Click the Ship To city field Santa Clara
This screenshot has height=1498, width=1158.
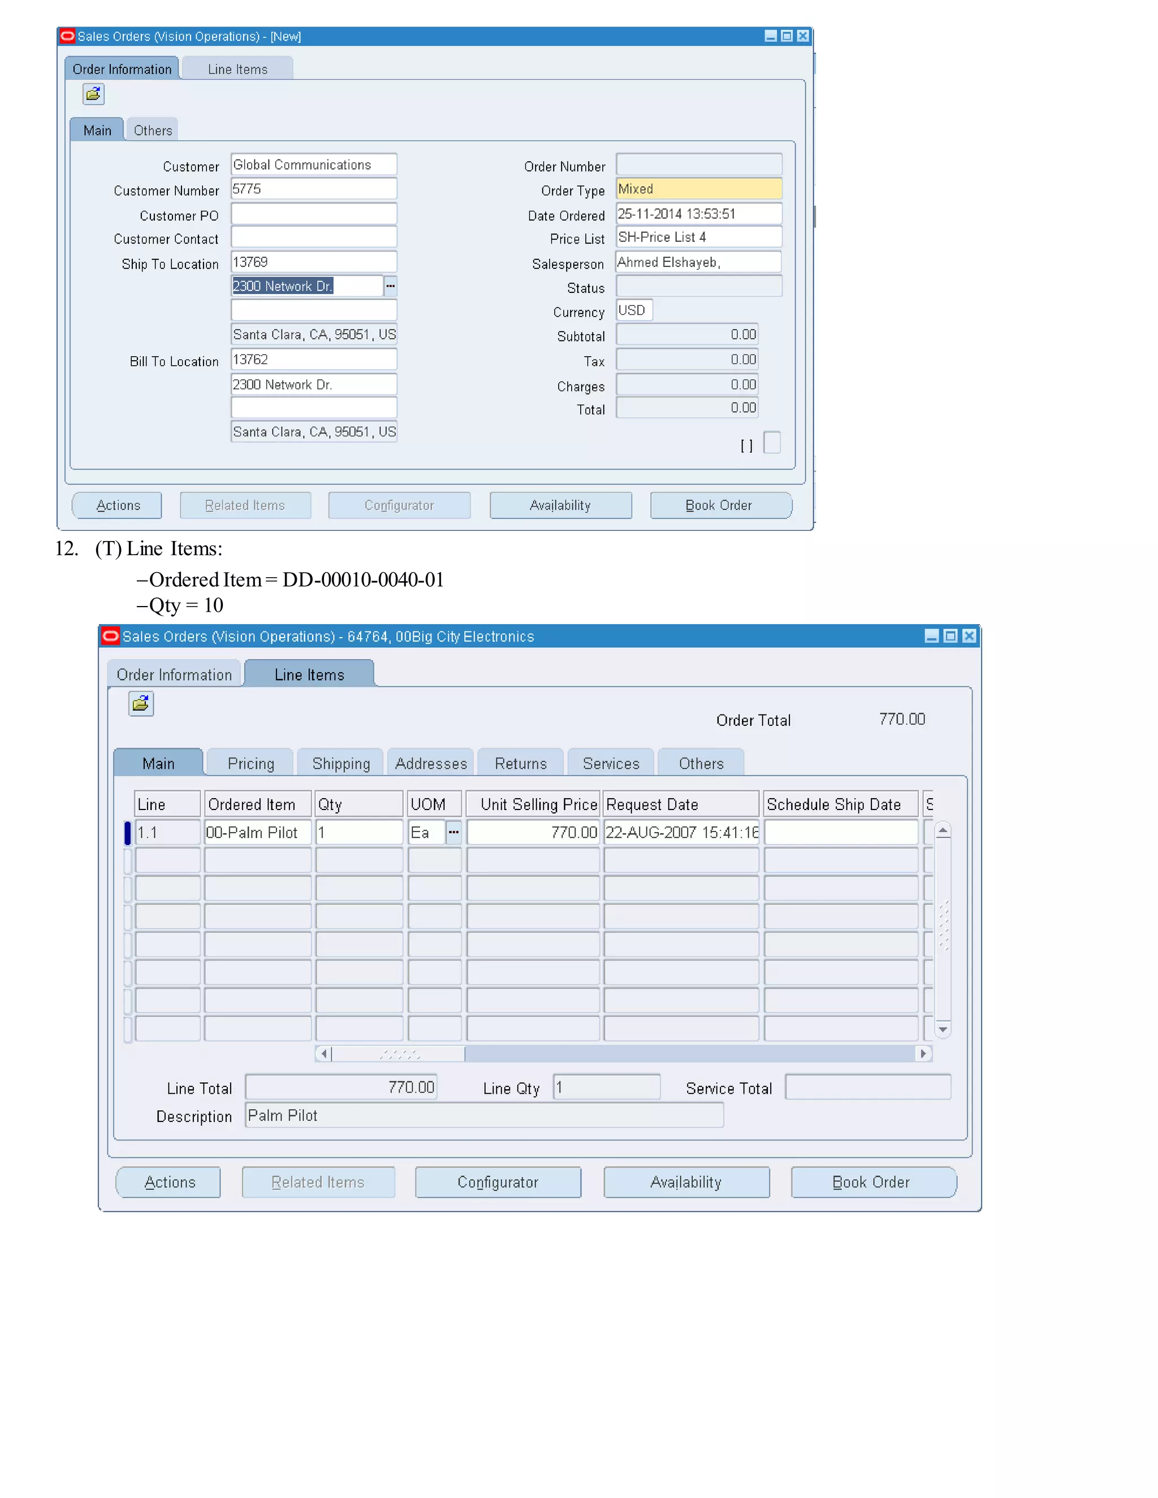coord(314,335)
